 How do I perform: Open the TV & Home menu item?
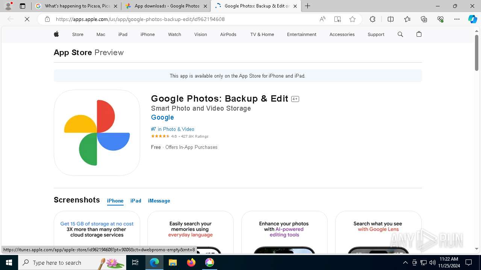262,34
